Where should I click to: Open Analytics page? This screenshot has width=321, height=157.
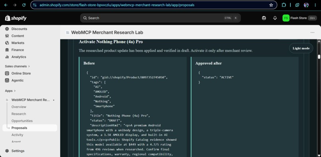pyautogui.click(x=19, y=57)
